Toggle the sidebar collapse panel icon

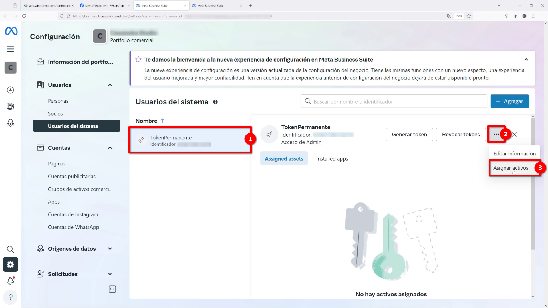[x=112, y=289]
